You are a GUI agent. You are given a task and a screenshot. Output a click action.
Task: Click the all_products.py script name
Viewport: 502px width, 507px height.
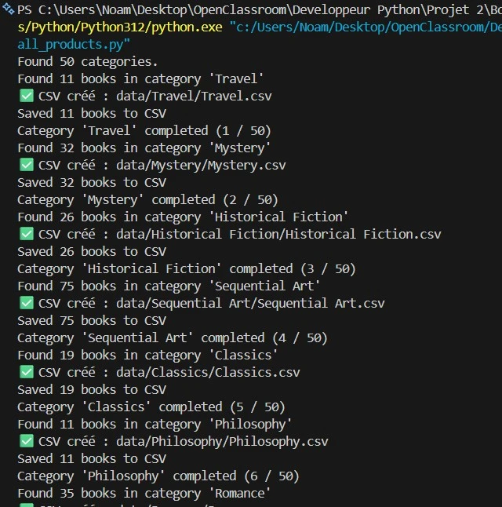pos(74,44)
